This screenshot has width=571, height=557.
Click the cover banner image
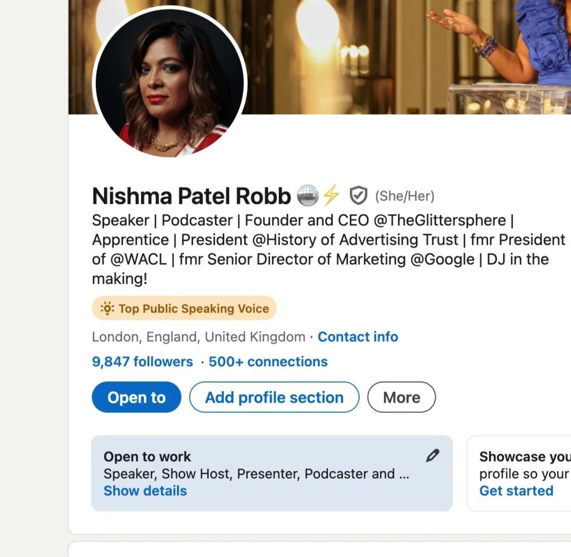tap(389, 54)
